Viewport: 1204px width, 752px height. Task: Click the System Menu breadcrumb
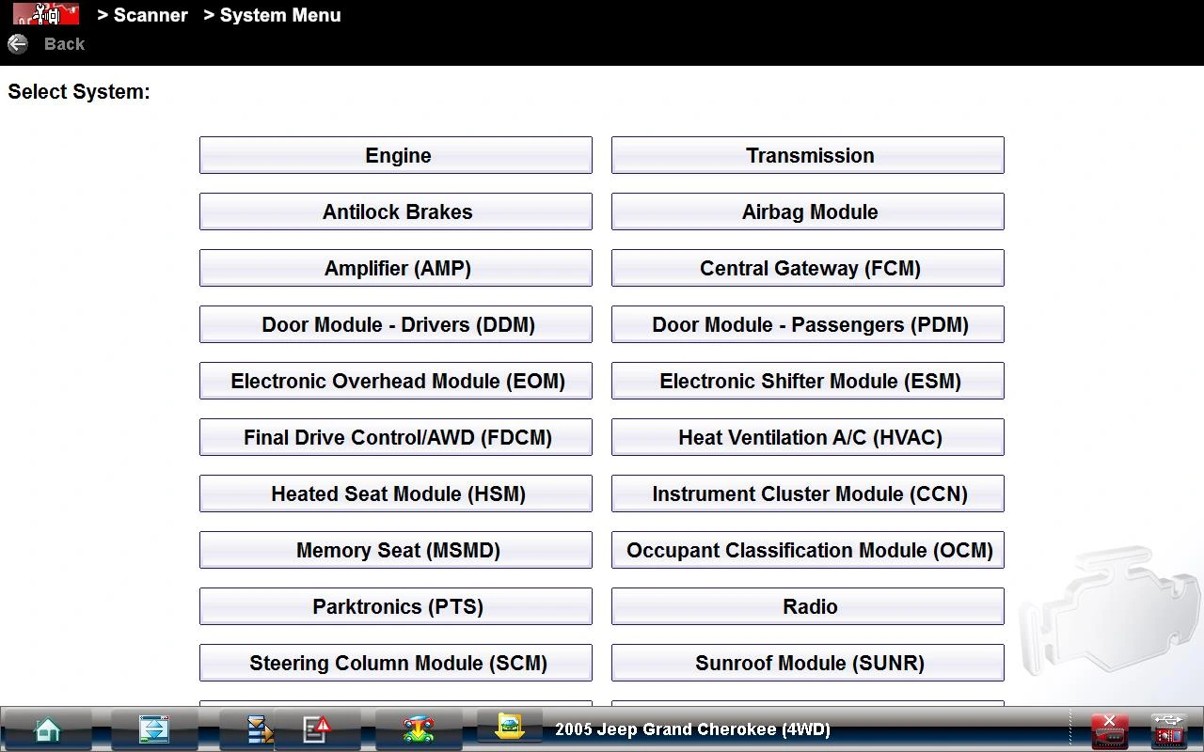[273, 15]
